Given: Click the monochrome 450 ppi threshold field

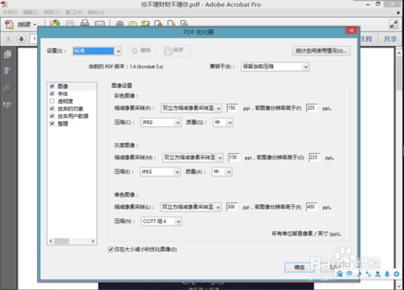Looking at the screenshot, I should (x=312, y=207).
